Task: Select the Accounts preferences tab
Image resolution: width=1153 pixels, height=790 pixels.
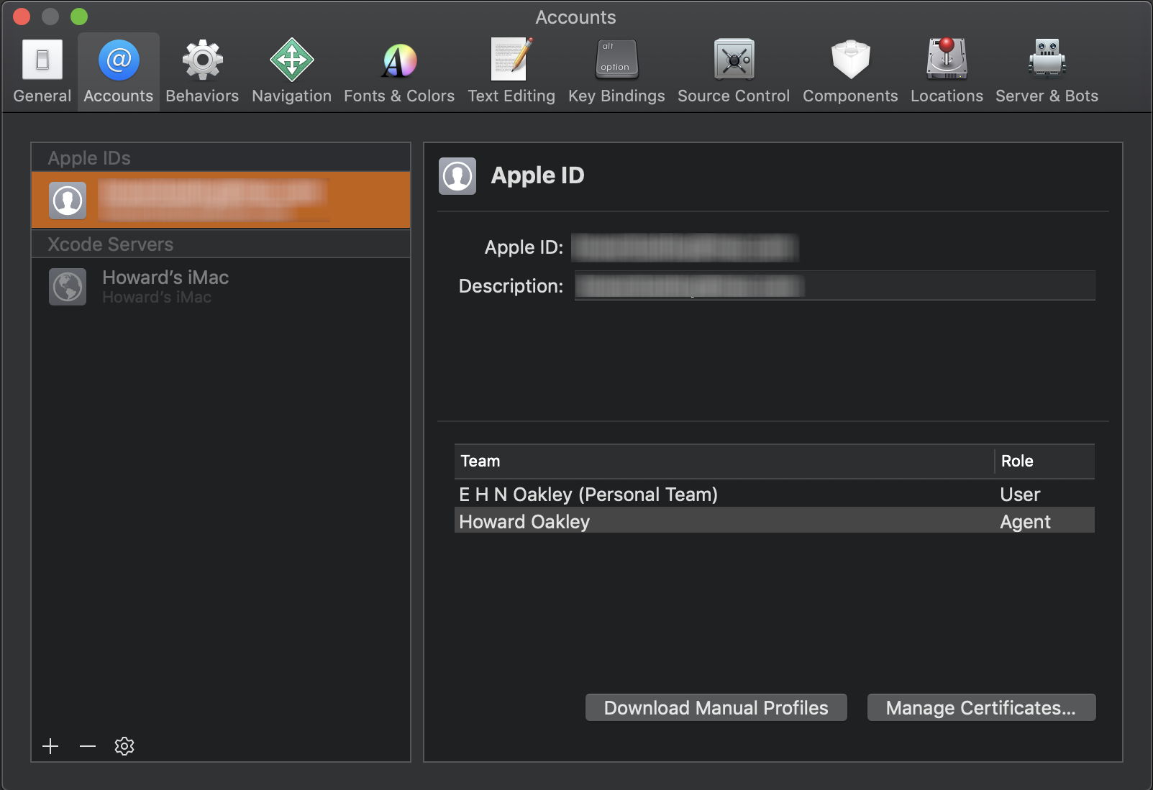Action: 119,72
